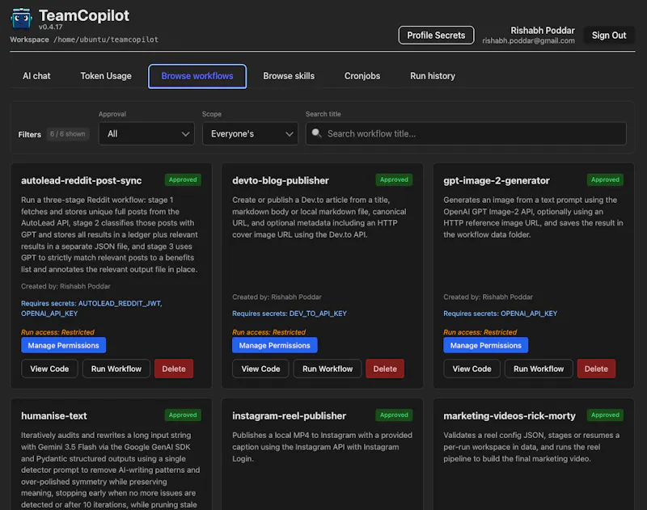Click Approved badge on marketing-videos-rick-morty
This screenshot has height=510, width=647.
(605, 415)
